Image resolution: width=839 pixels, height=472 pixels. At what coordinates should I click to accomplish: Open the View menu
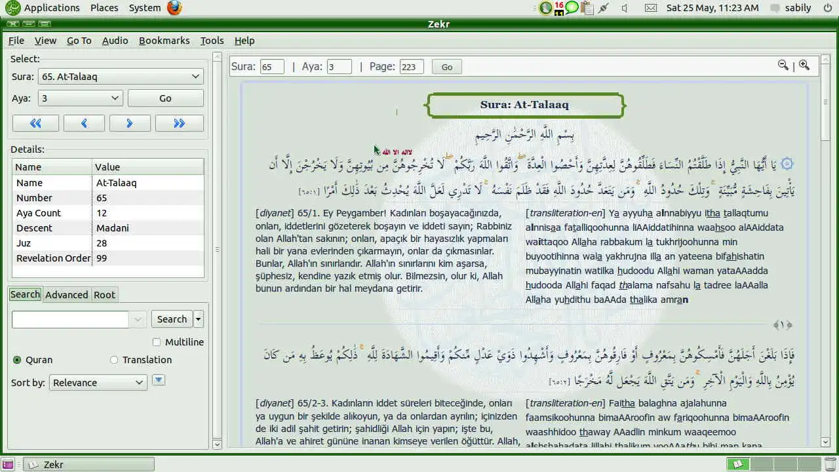(x=45, y=41)
